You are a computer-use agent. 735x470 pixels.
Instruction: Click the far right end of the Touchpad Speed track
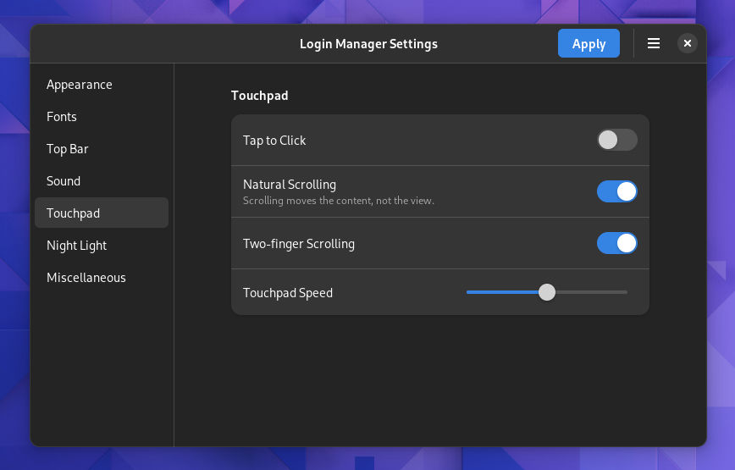click(625, 292)
